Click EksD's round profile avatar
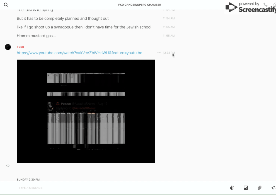This screenshot has height=195, width=276. 8,47
